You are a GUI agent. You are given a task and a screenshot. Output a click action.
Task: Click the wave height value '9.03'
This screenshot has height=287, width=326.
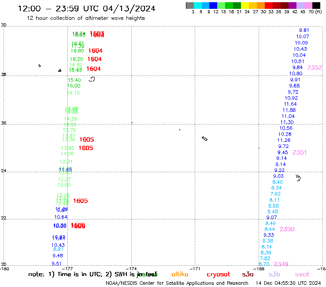278,176
